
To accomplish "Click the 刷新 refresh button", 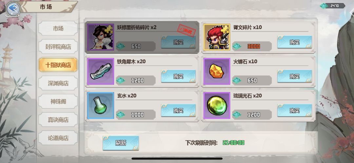I will (121, 143).
